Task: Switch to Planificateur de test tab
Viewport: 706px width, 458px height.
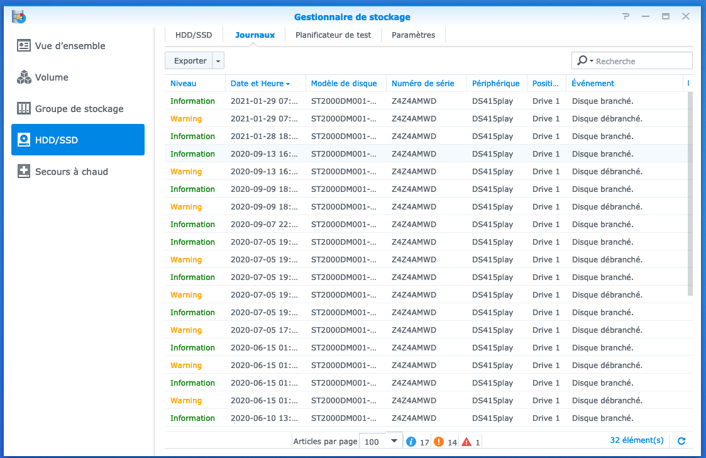Action: (333, 35)
